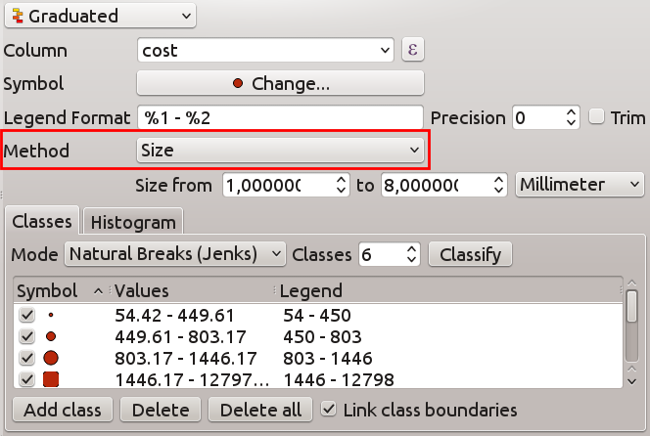Click the epsilon expression button beside Column
This screenshot has width=650, height=436.
pos(413,49)
